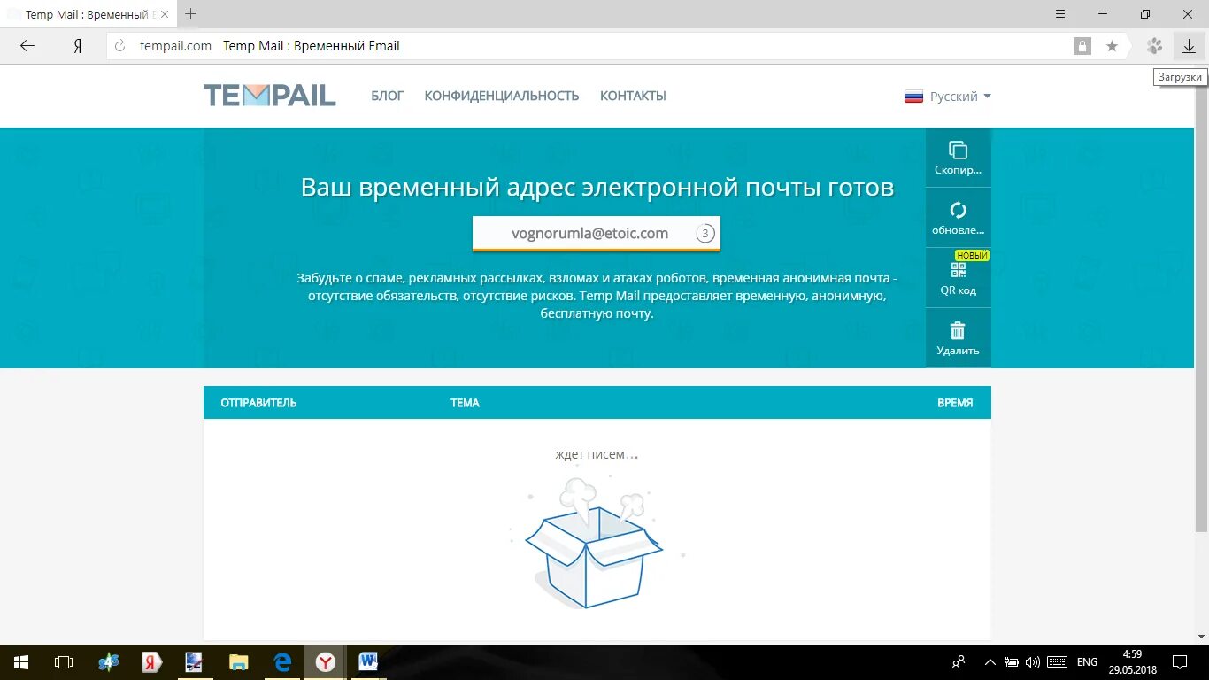
Task: Open Windows Start menu
Action: point(21,662)
